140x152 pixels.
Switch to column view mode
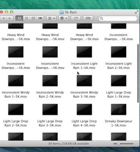[x=33, y=18]
